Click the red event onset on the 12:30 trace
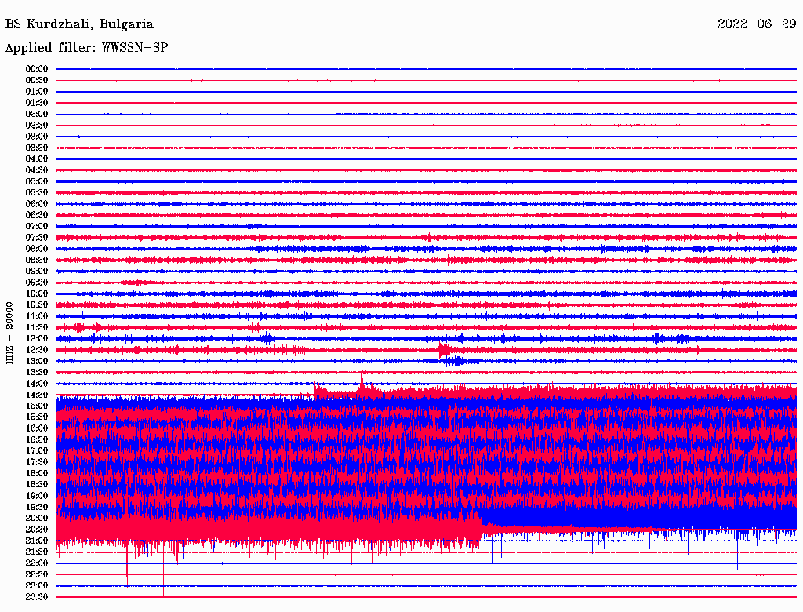803x612 pixels. [445, 350]
